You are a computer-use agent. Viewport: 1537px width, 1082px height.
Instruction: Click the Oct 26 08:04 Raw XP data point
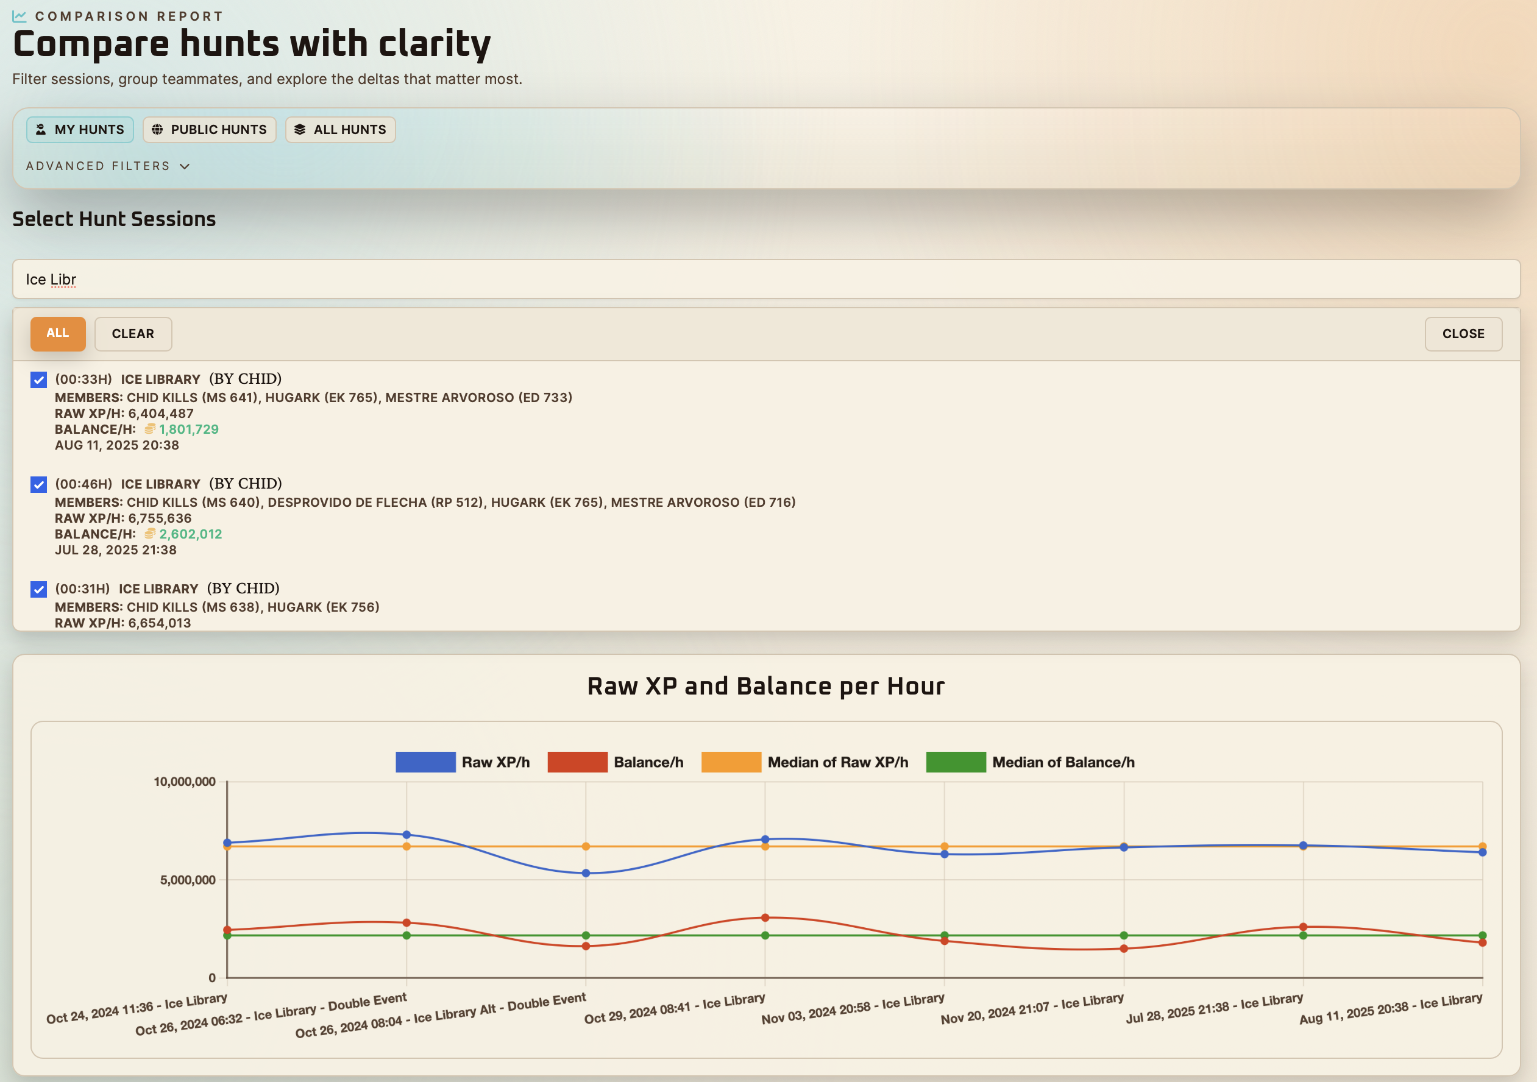[586, 873]
